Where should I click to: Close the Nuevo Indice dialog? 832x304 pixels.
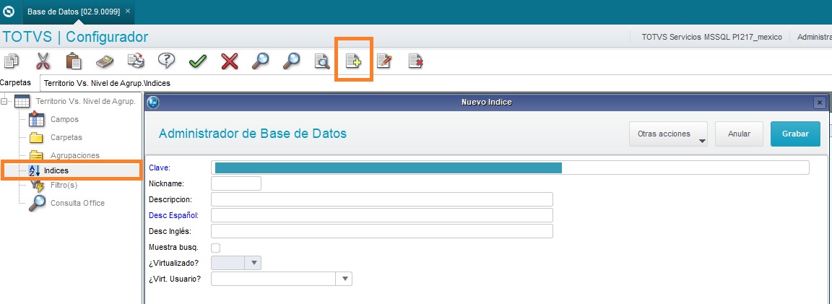click(x=820, y=103)
